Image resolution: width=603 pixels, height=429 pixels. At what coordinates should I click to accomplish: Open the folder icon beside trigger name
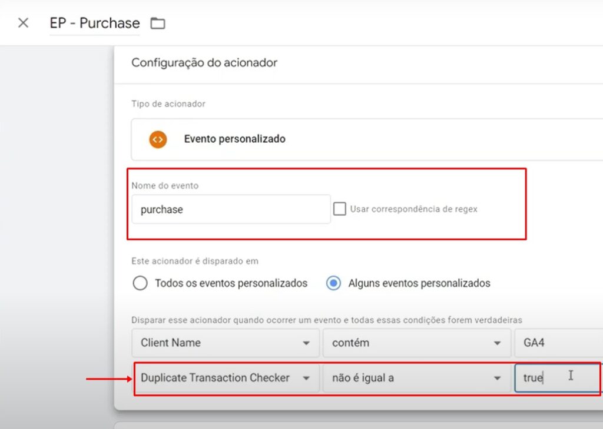[x=158, y=24]
